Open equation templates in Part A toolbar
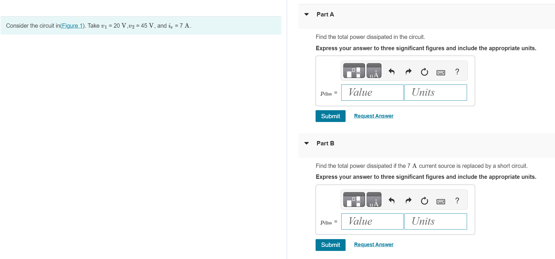 click(x=353, y=70)
